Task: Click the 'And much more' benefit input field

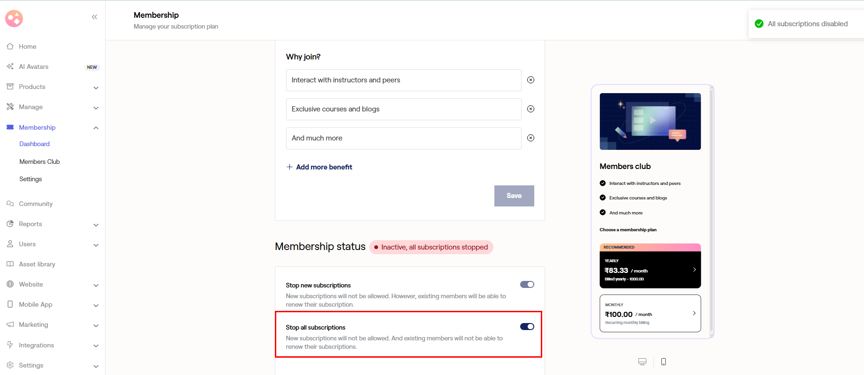Action: [403, 138]
